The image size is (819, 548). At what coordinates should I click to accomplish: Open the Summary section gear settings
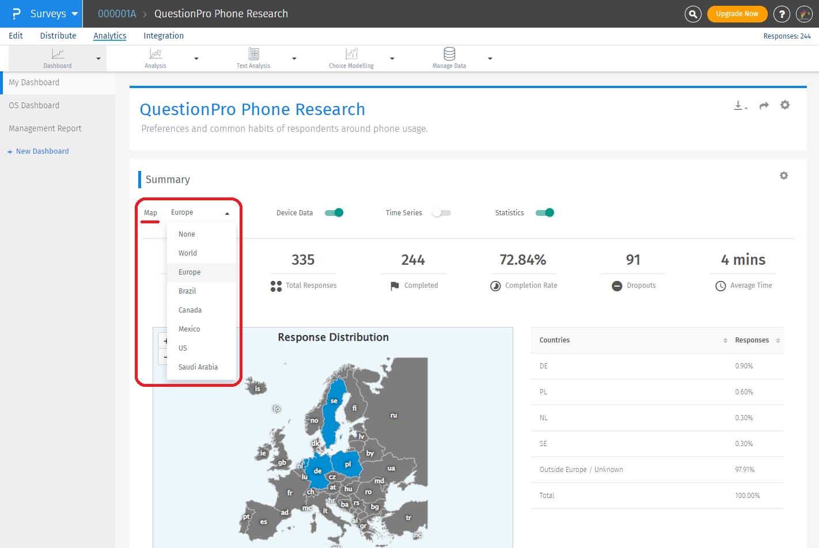[x=783, y=176]
